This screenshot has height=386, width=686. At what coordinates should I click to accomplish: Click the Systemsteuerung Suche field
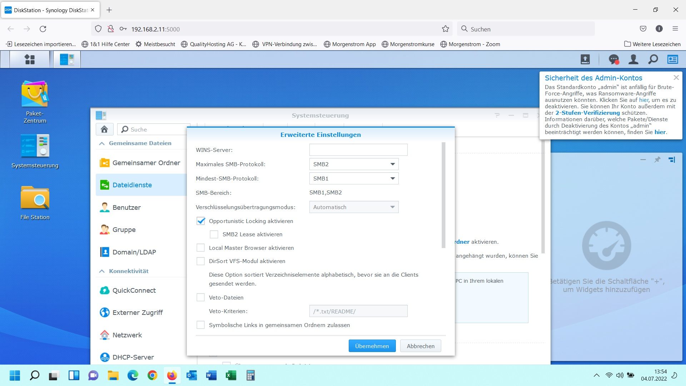tap(153, 129)
